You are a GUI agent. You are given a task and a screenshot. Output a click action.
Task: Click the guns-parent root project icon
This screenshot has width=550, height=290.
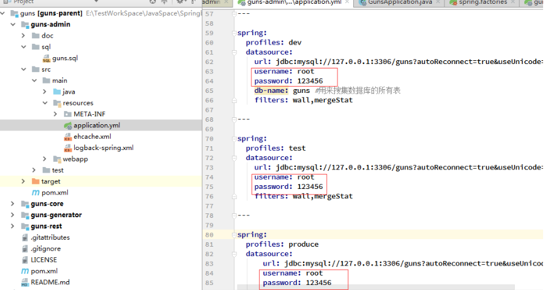14,14
